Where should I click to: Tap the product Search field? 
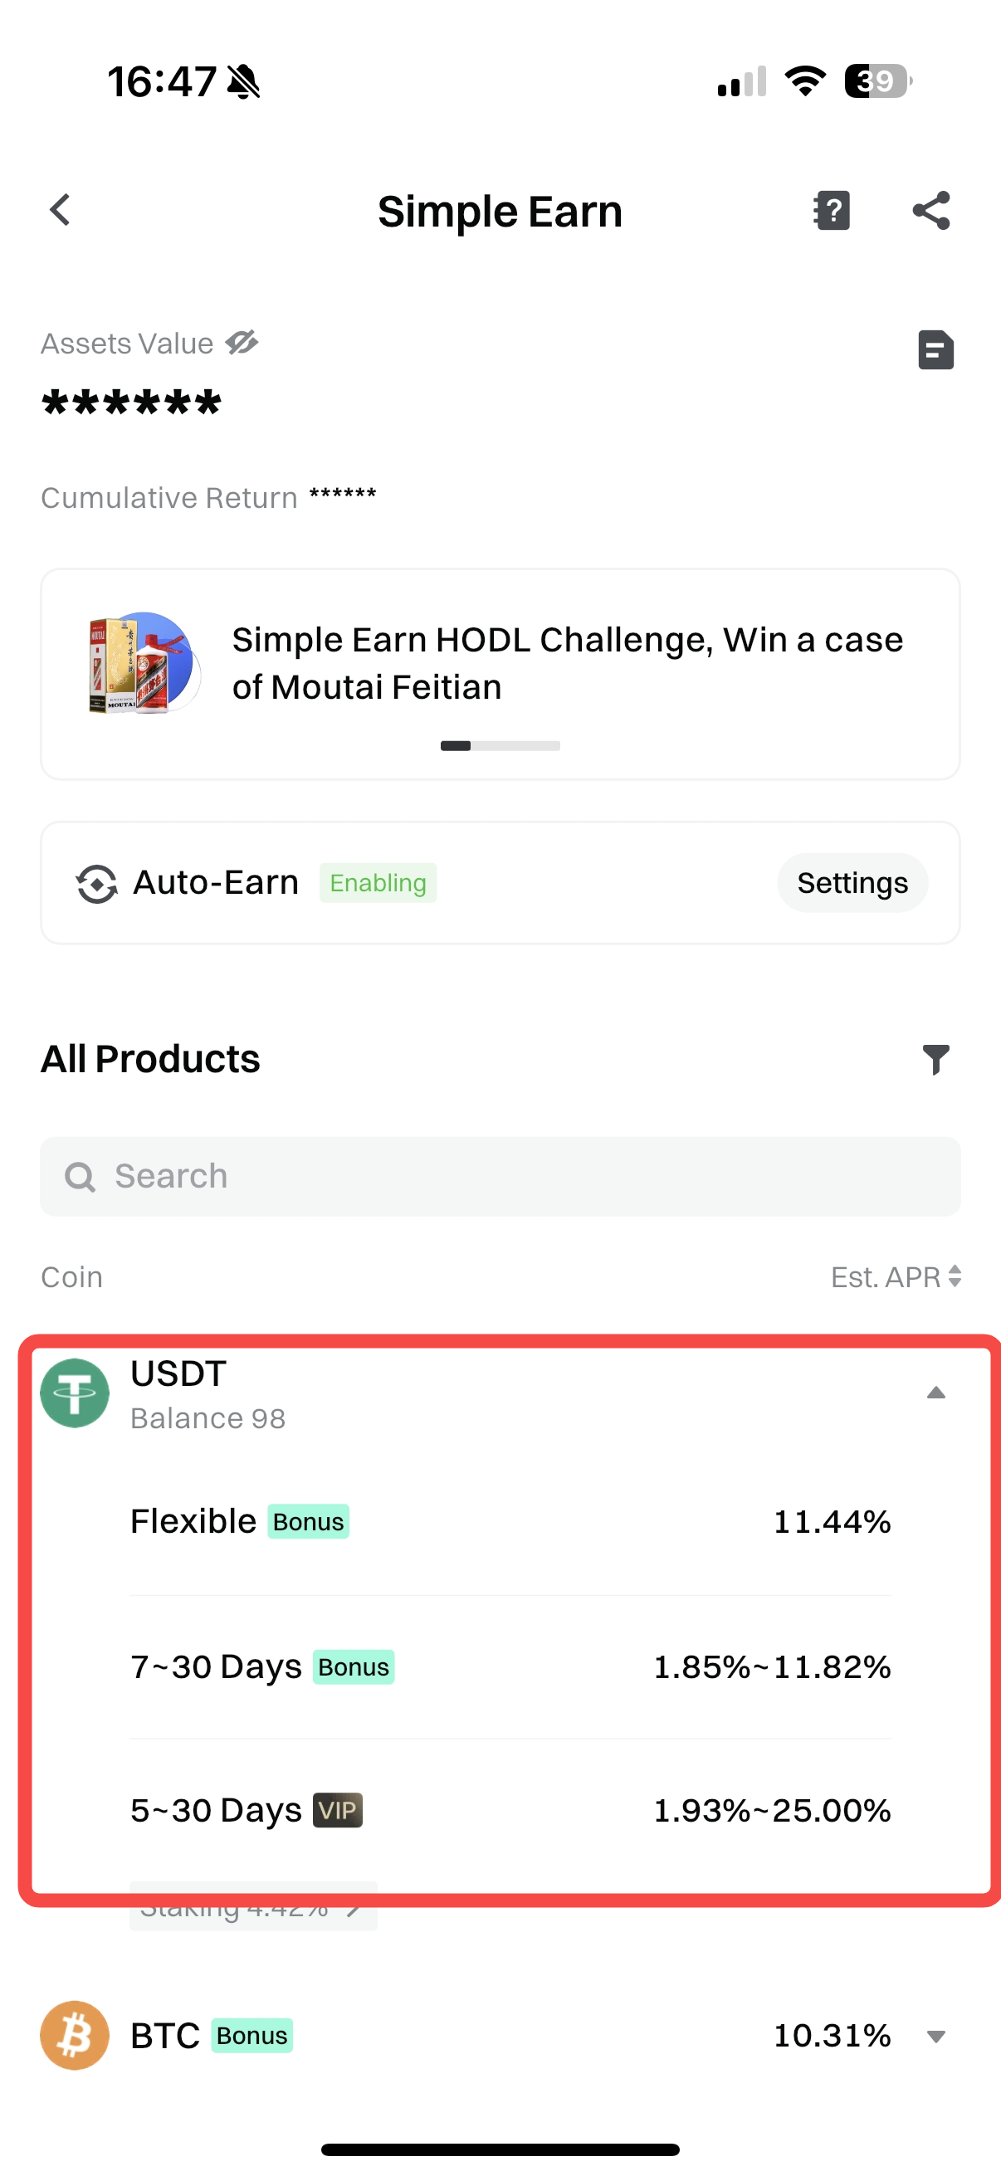click(x=500, y=1176)
